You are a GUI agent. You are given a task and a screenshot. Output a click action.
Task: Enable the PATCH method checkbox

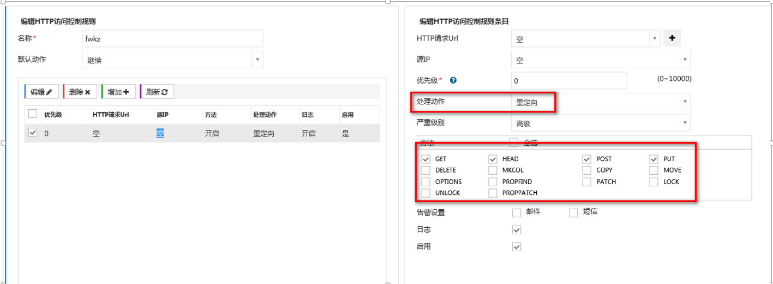586,182
